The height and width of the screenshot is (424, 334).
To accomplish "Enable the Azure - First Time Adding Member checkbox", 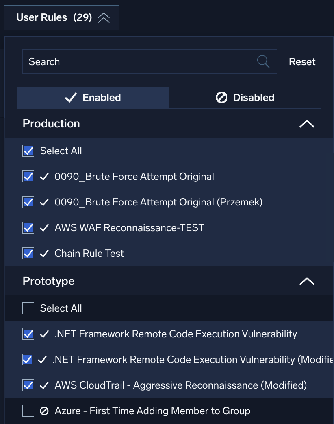I will [x=28, y=411].
